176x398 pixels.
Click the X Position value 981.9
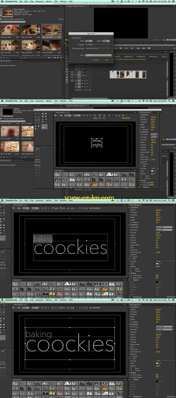(x=153, y=120)
